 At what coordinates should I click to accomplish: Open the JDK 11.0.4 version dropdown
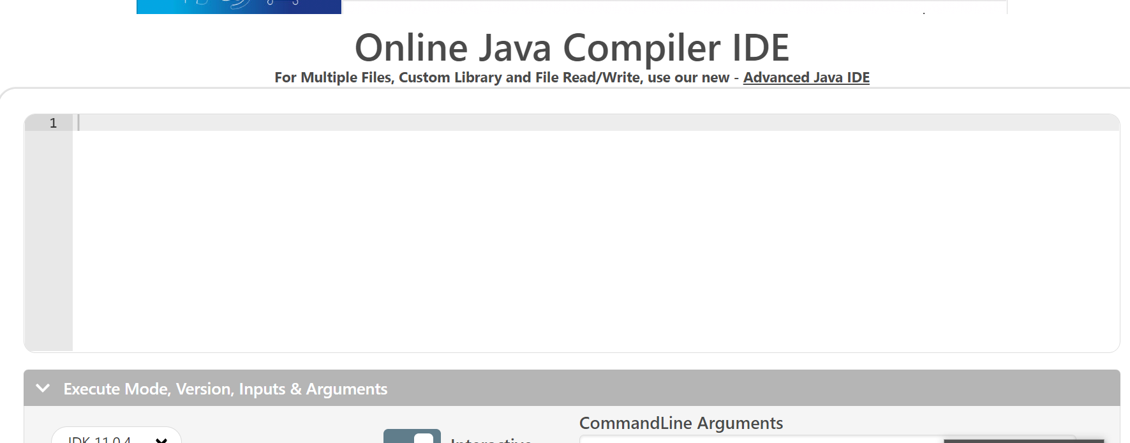point(116,437)
